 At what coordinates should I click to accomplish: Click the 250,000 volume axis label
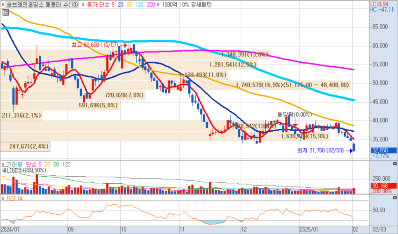tap(381, 179)
